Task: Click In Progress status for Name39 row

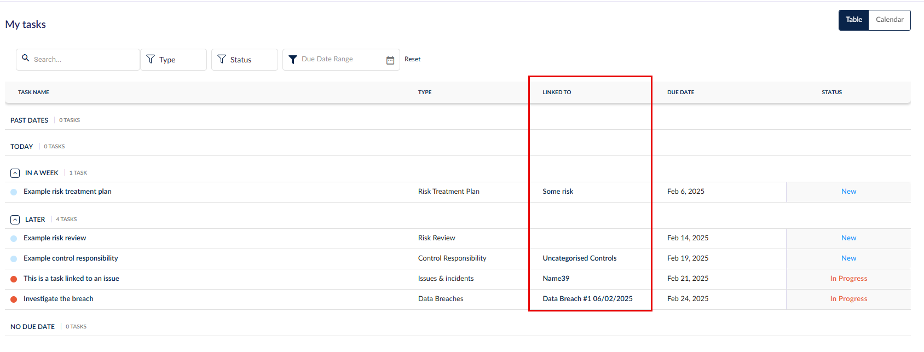Action: 848,279
